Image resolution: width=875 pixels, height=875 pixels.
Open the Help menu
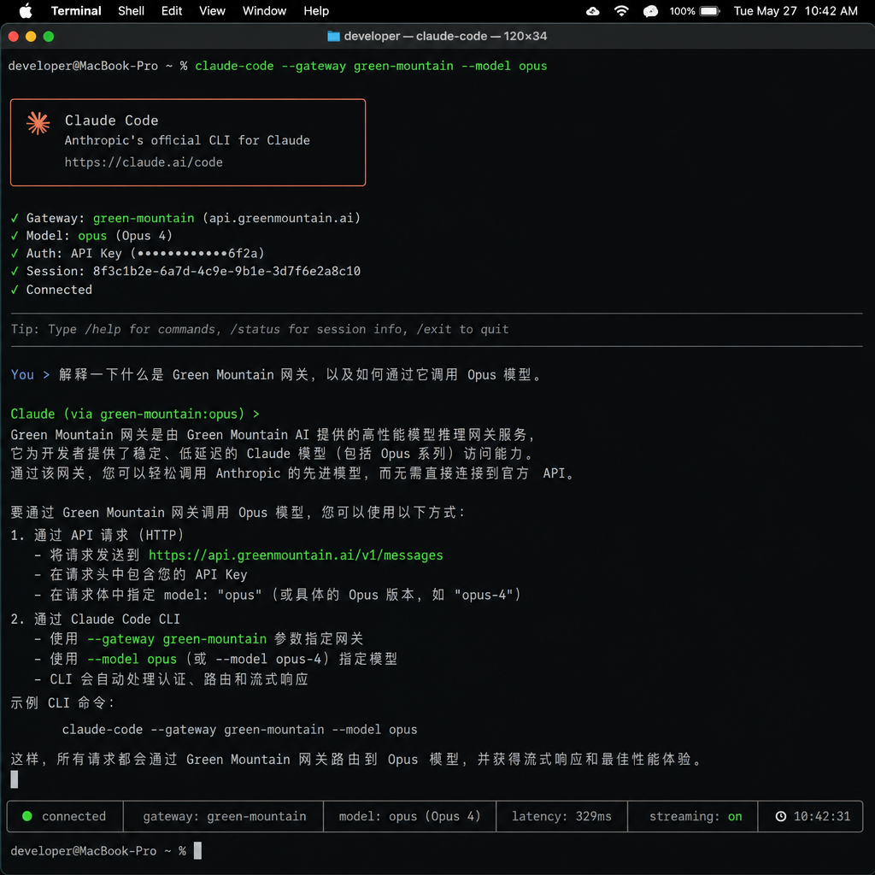pyautogui.click(x=316, y=10)
